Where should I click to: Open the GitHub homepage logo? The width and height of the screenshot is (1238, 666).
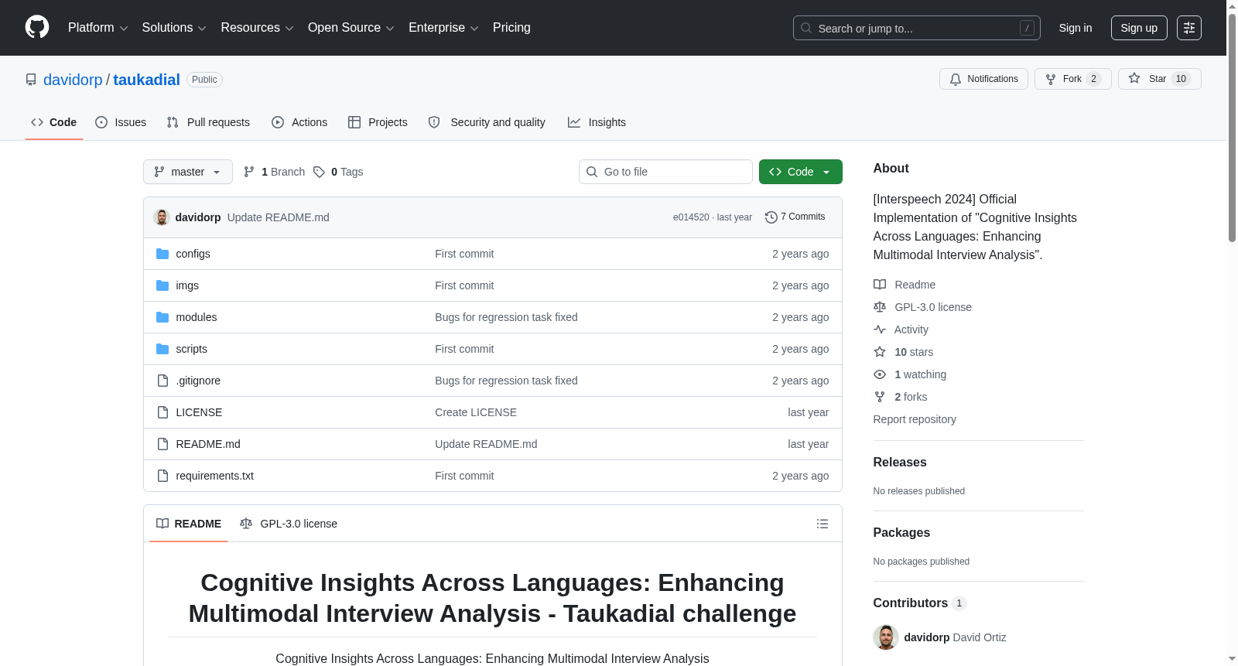tap(37, 28)
